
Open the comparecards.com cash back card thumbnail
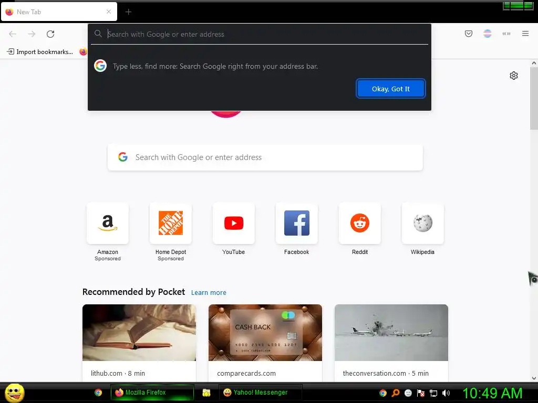pyautogui.click(x=265, y=332)
